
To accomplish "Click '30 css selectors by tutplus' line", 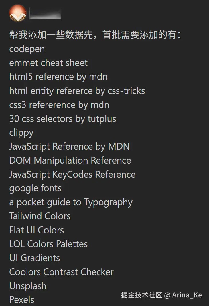I will click(63, 118).
